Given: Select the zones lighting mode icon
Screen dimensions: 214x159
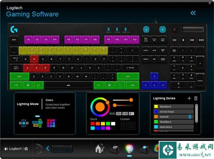Looking at the screenshot, I should pos(37,123).
